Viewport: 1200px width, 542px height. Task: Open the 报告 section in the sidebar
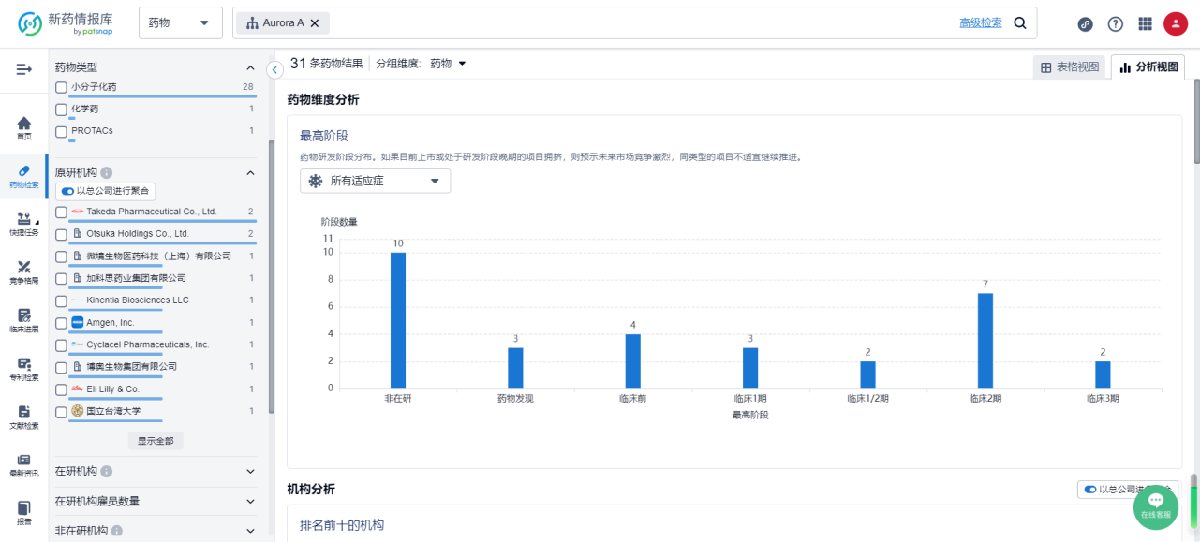22,513
